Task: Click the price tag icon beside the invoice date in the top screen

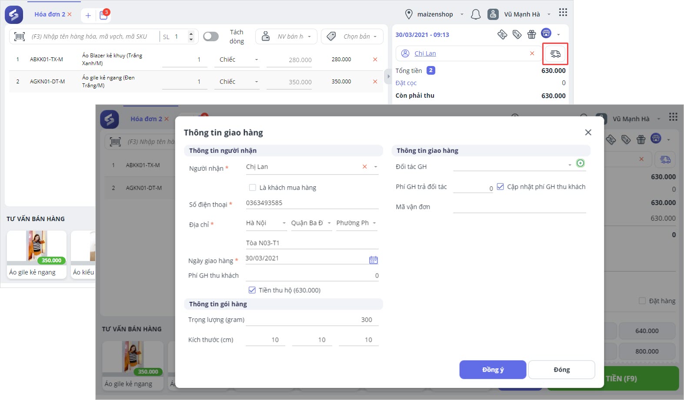Action: 517,34
